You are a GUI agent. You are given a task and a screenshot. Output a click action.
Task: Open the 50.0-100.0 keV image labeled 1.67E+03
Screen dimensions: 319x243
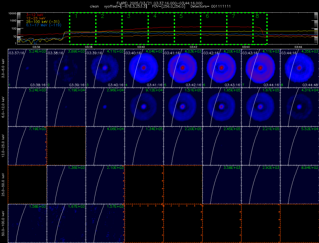click(x=66, y=223)
